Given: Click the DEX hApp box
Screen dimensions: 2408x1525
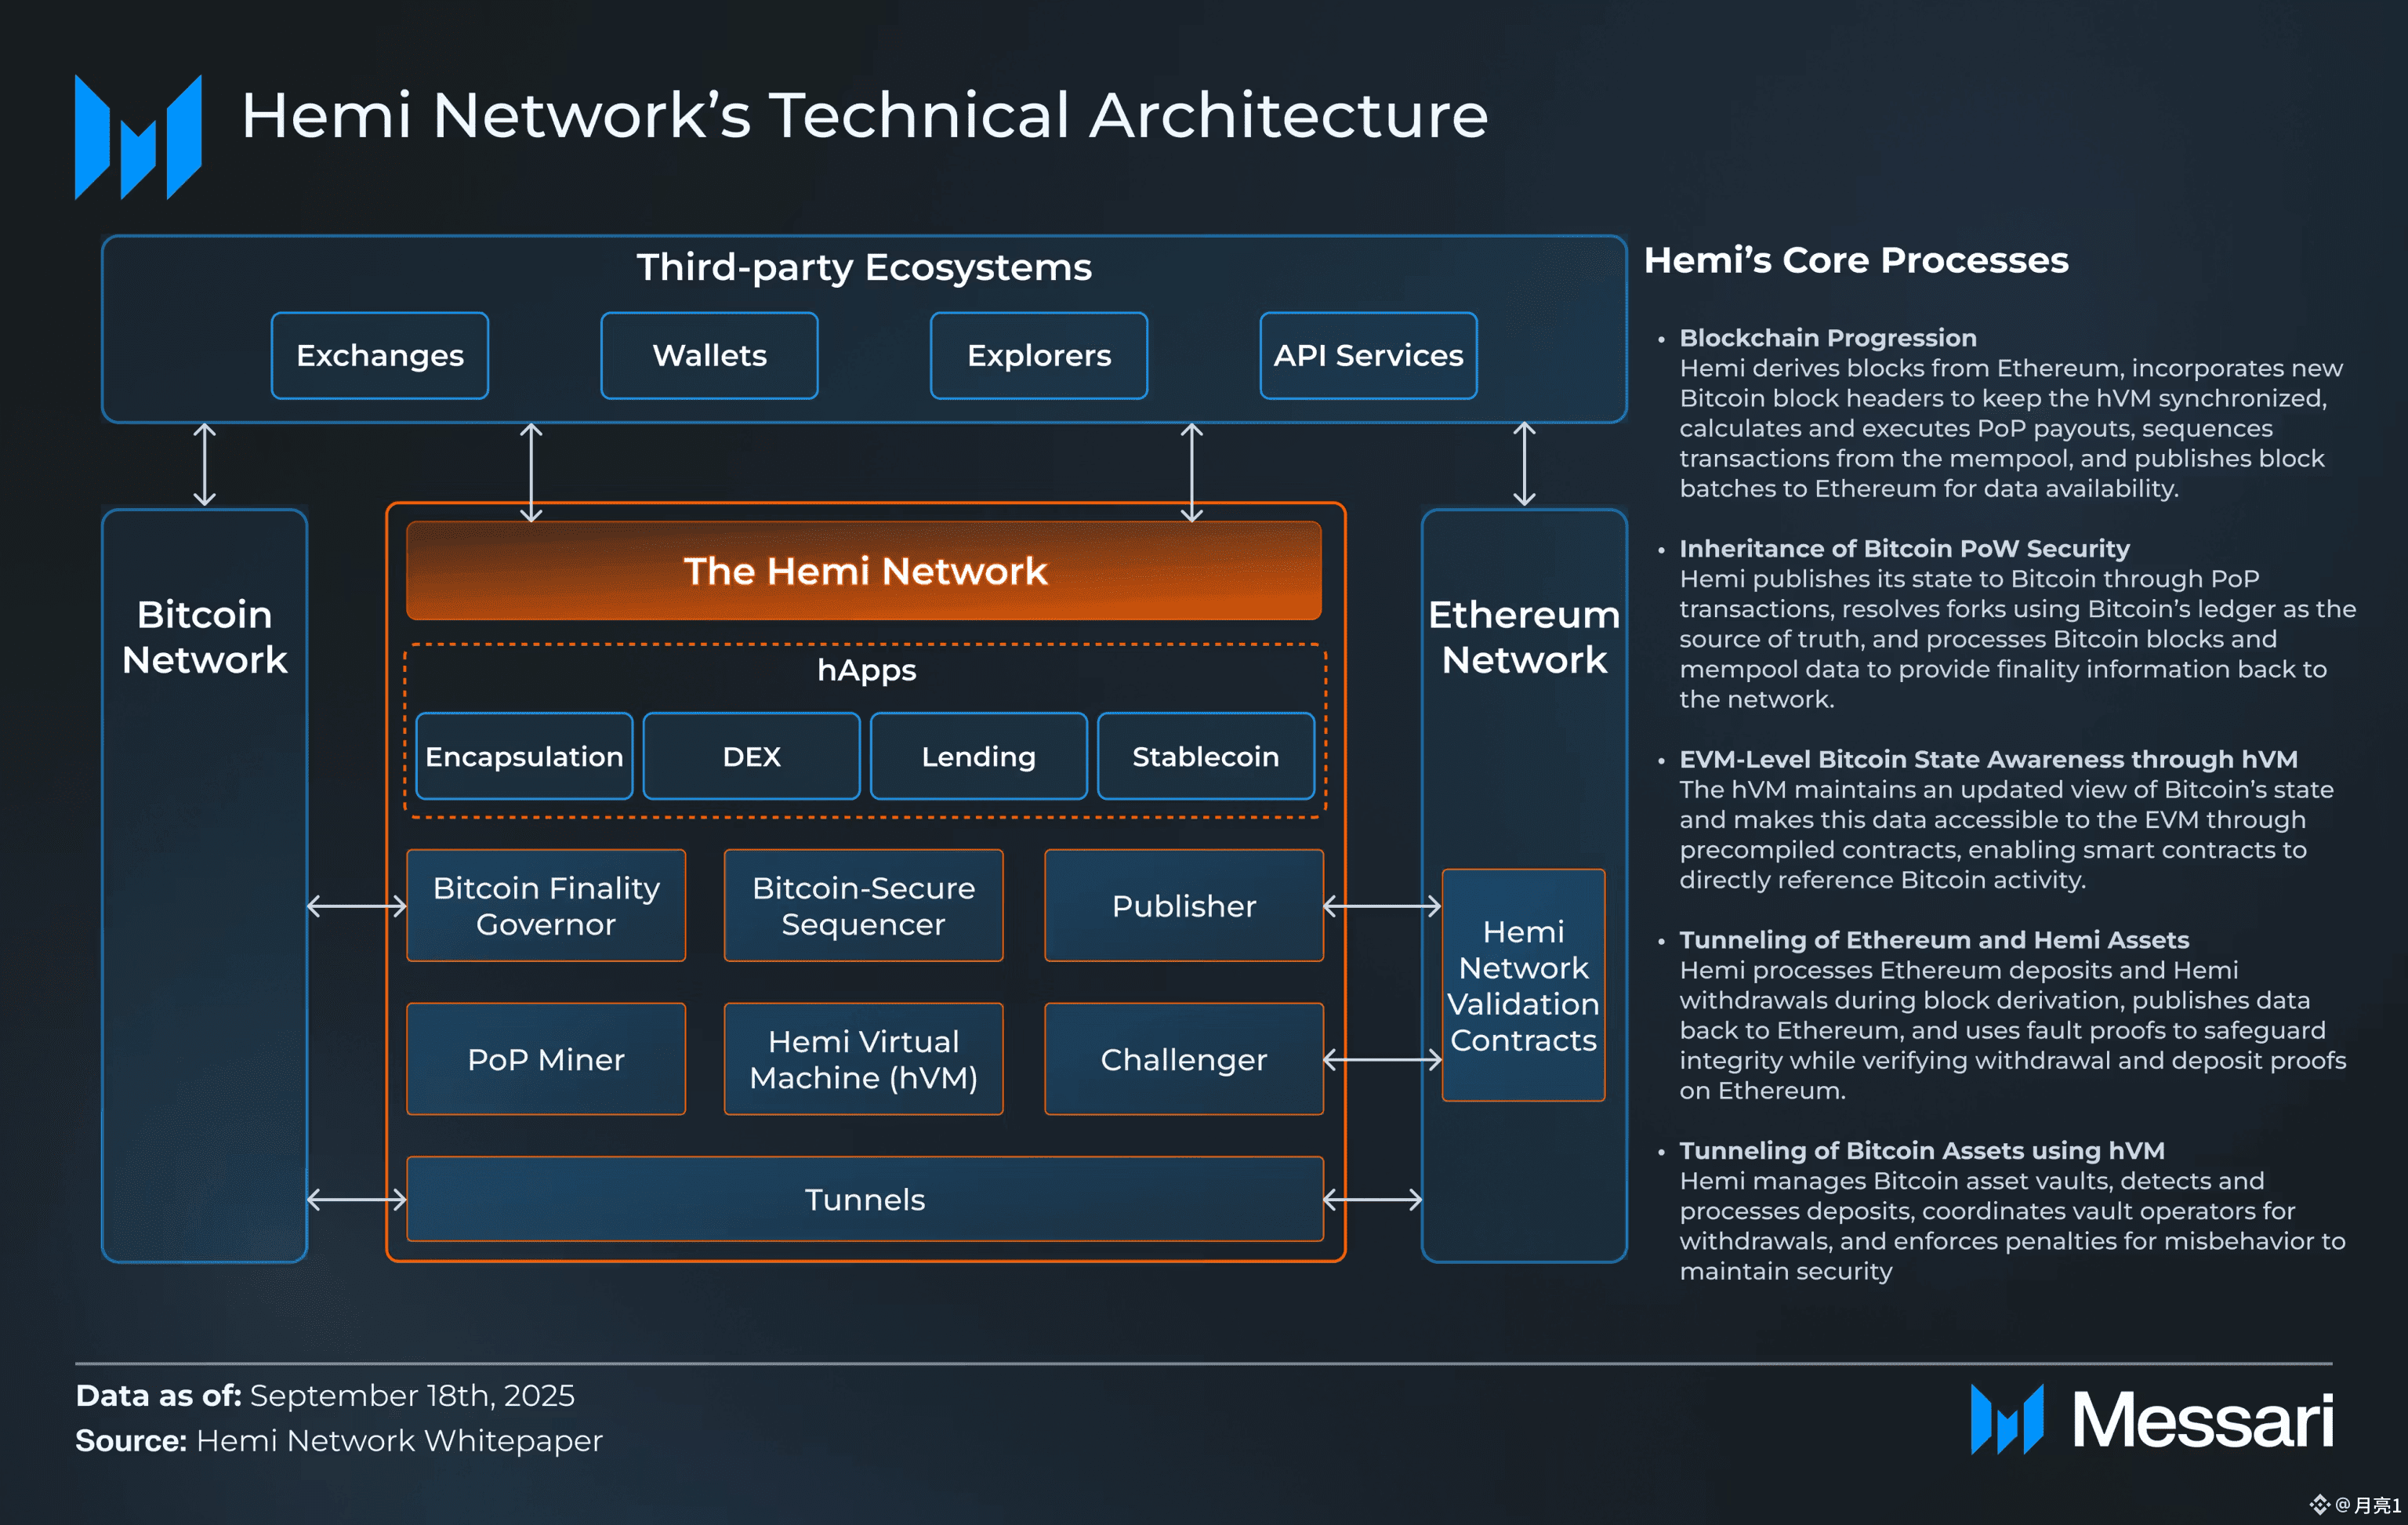Looking at the screenshot, I should tap(751, 756).
